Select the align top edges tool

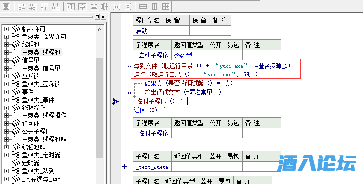pyautogui.click(x=44, y=6)
